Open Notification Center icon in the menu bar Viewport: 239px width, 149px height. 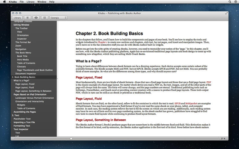235,2
